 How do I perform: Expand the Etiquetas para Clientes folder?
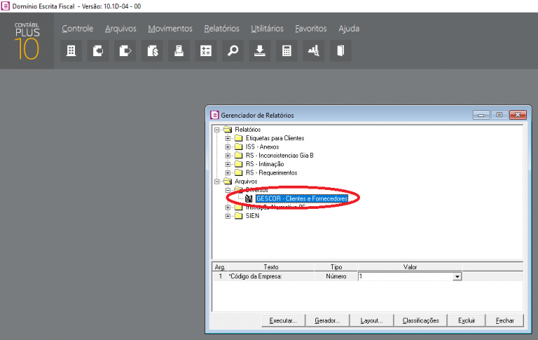228,139
